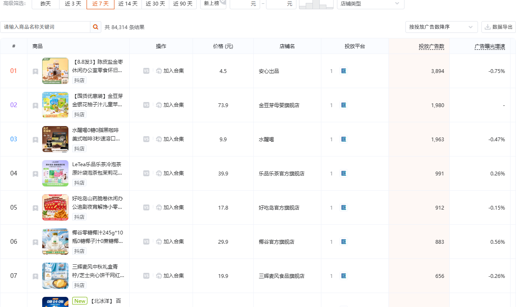
Task: Bookmark the 椰谷零糖椰汁 product
Action: click(35, 242)
